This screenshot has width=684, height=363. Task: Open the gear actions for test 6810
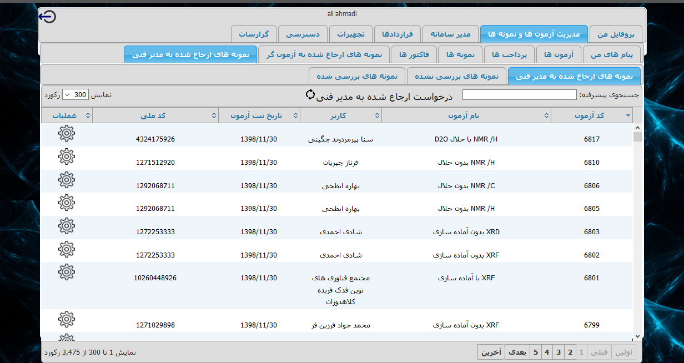[67, 157]
